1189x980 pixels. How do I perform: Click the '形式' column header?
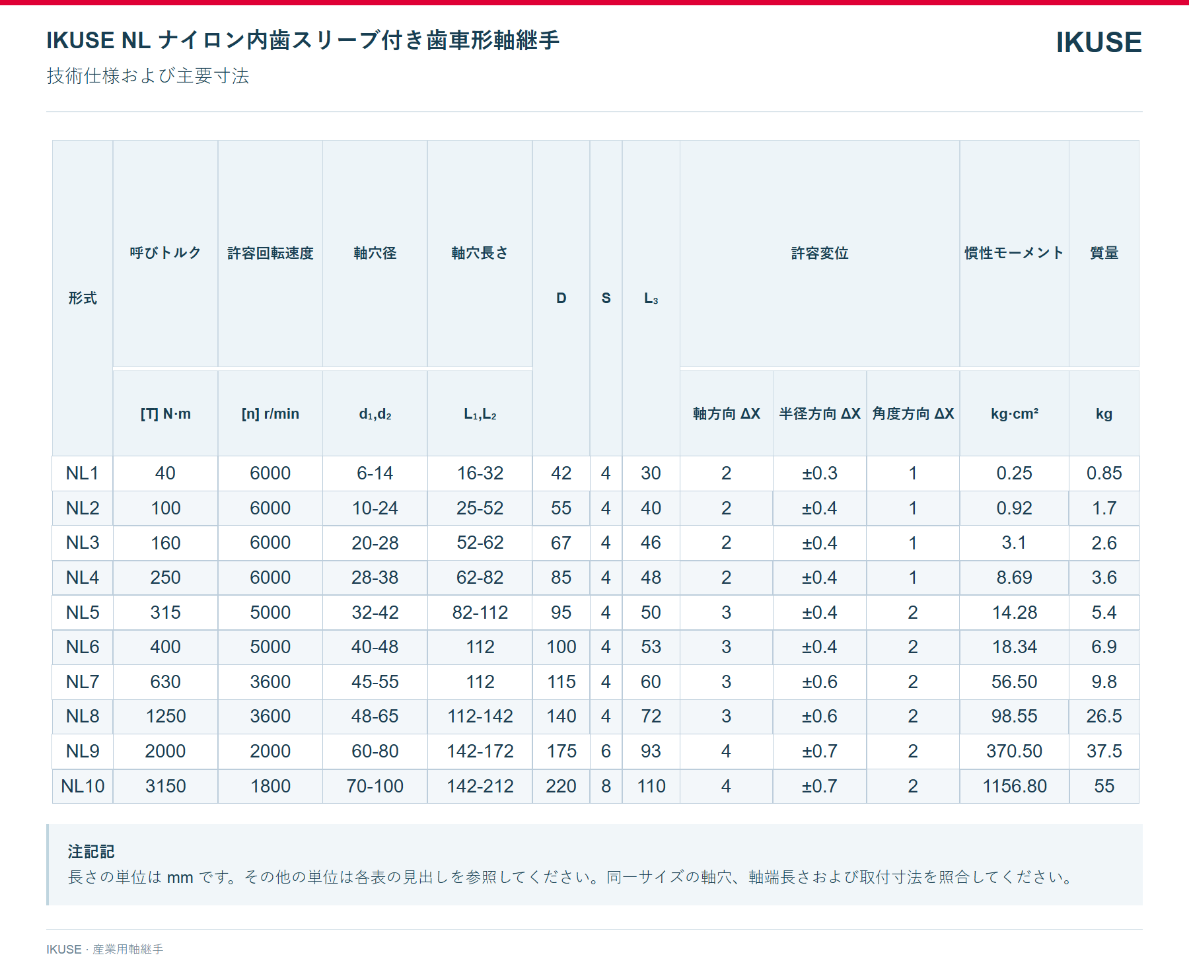(83, 298)
